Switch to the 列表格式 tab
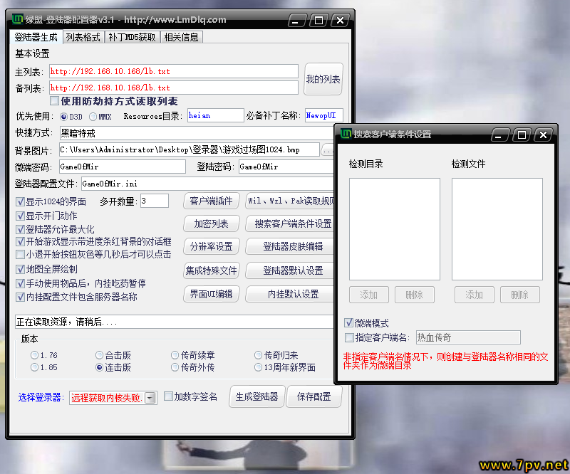Viewport: 570px width, 474px height. click(83, 37)
